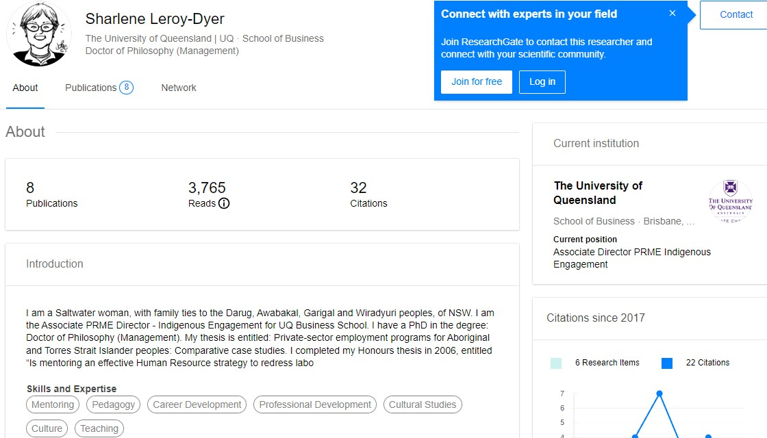The height and width of the screenshot is (438, 767).
Task: Click the Professional Development skill tag
Action: [x=315, y=404]
